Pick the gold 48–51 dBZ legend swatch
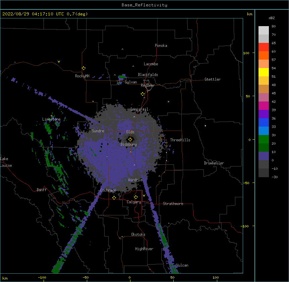The width and height of the screenshot is (289, 282). click(264, 81)
